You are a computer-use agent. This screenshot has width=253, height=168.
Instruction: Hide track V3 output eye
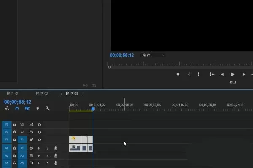click(39, 125)
